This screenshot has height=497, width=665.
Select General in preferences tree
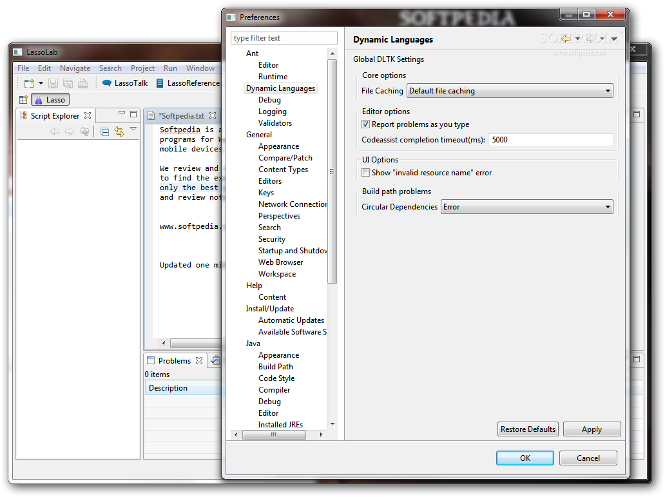pos(258,135)
